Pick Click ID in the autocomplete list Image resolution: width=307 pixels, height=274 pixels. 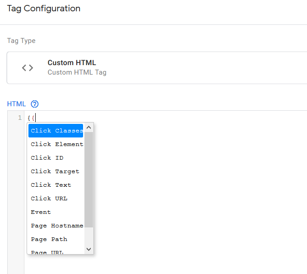[47, 158]
